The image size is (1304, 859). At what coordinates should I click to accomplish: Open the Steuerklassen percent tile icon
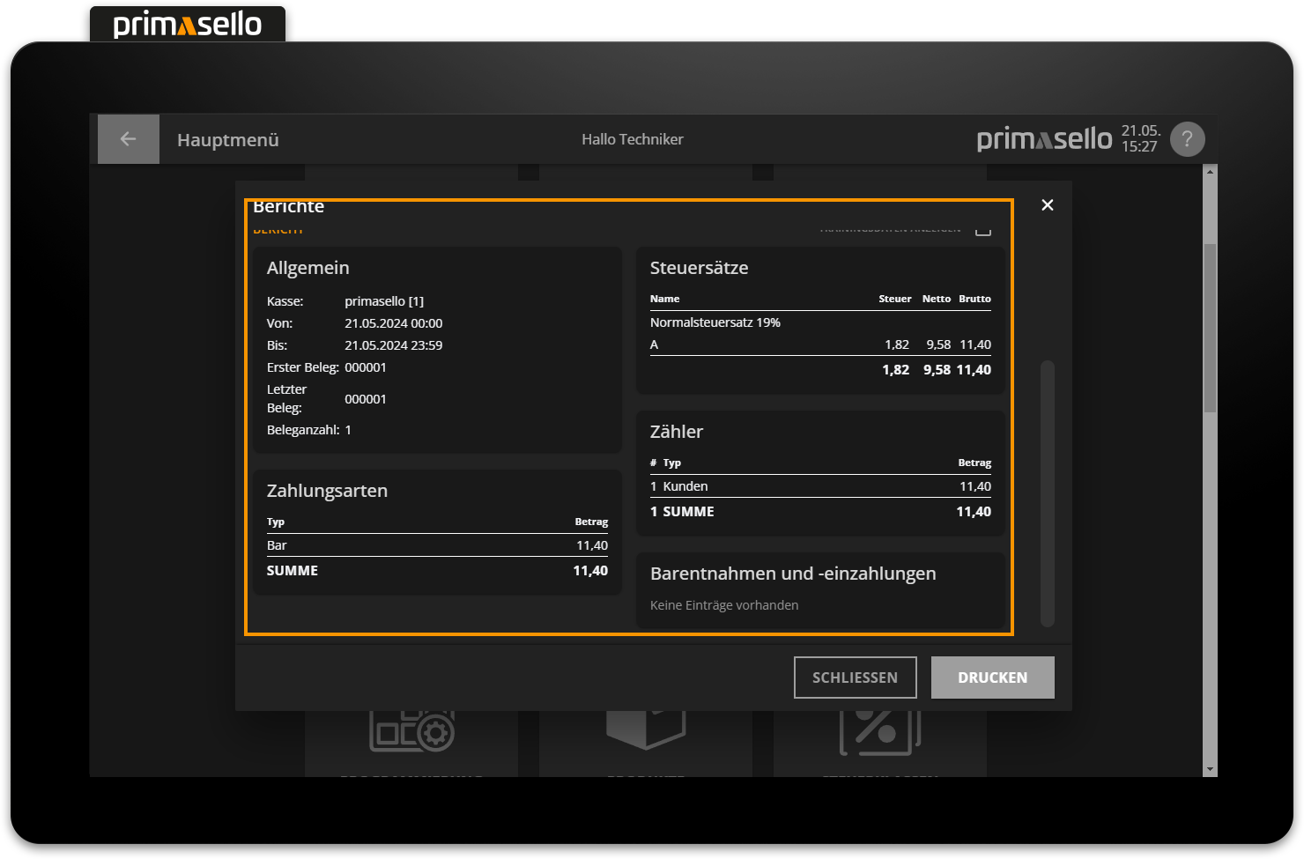coord(879,731)
